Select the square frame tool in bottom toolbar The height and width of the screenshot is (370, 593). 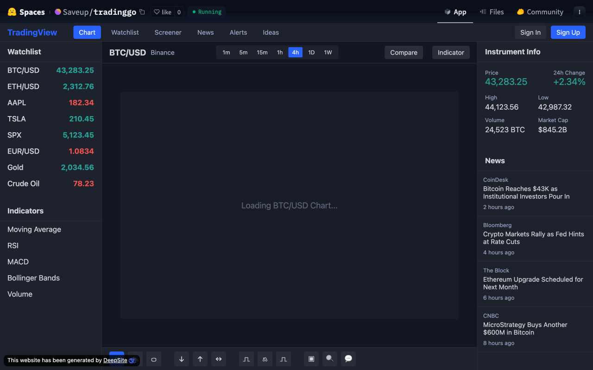pos(311,359)
